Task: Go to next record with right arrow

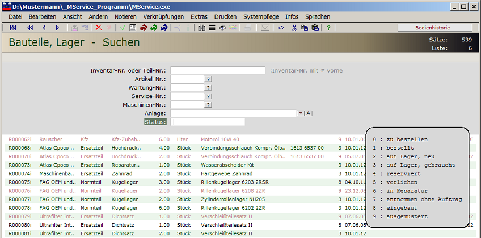Action: point(57,28)
